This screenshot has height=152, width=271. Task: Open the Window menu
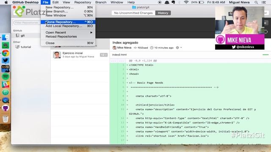tap(117, 2)
